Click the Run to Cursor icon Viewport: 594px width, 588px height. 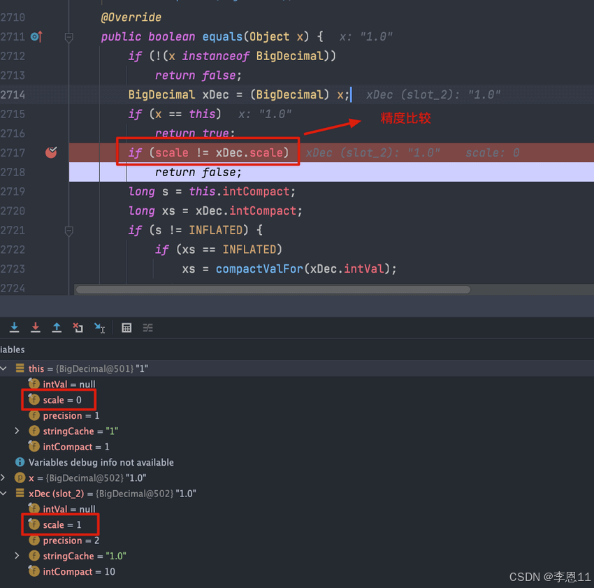click(99, 327)
